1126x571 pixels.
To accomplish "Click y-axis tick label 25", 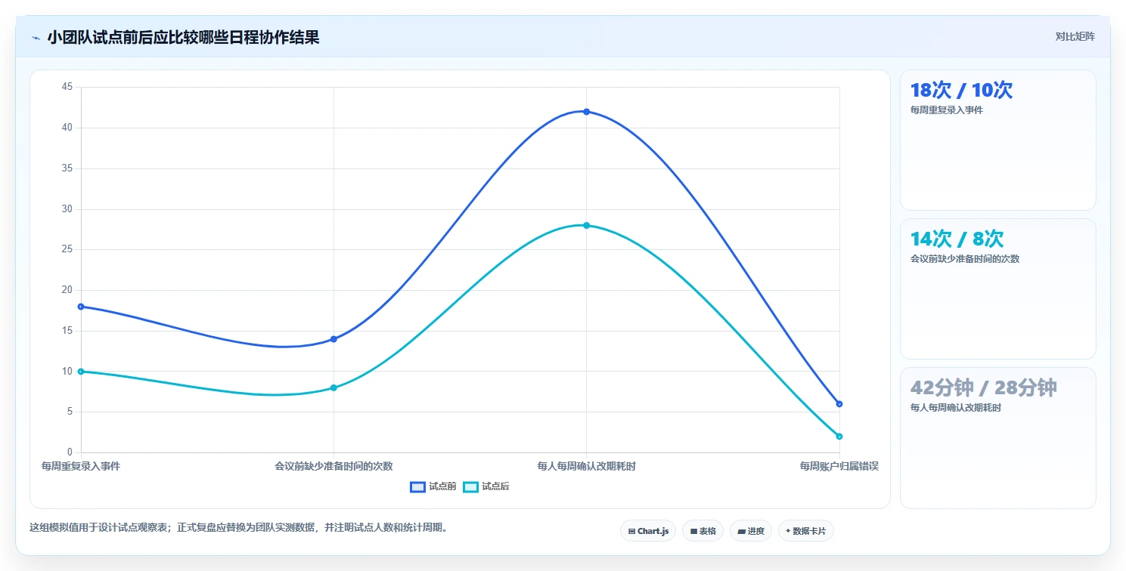I will pyautogui.click(x=67, y=249).
